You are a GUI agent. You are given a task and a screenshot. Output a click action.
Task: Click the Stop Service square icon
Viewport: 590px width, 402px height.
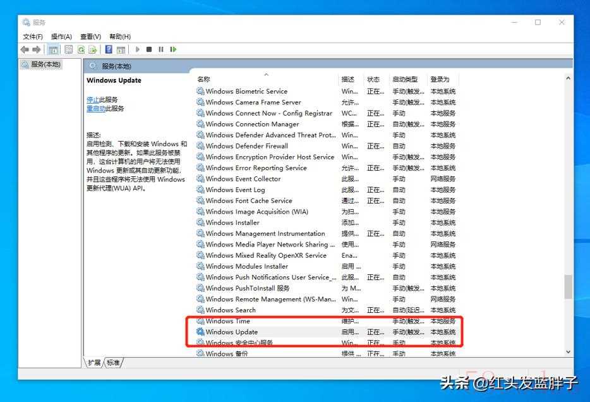pyautogui.click(x=149, y=49)
